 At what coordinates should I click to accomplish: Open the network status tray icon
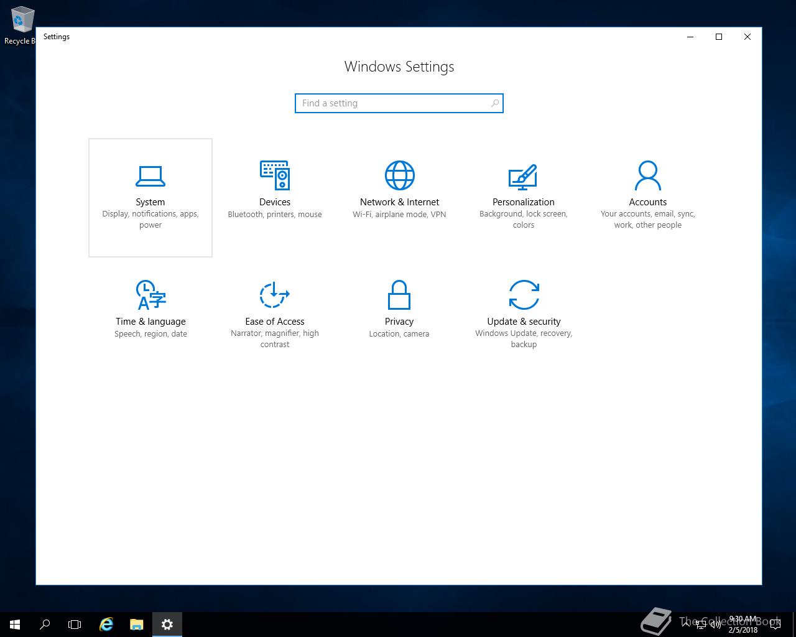(x=701, y=625)
